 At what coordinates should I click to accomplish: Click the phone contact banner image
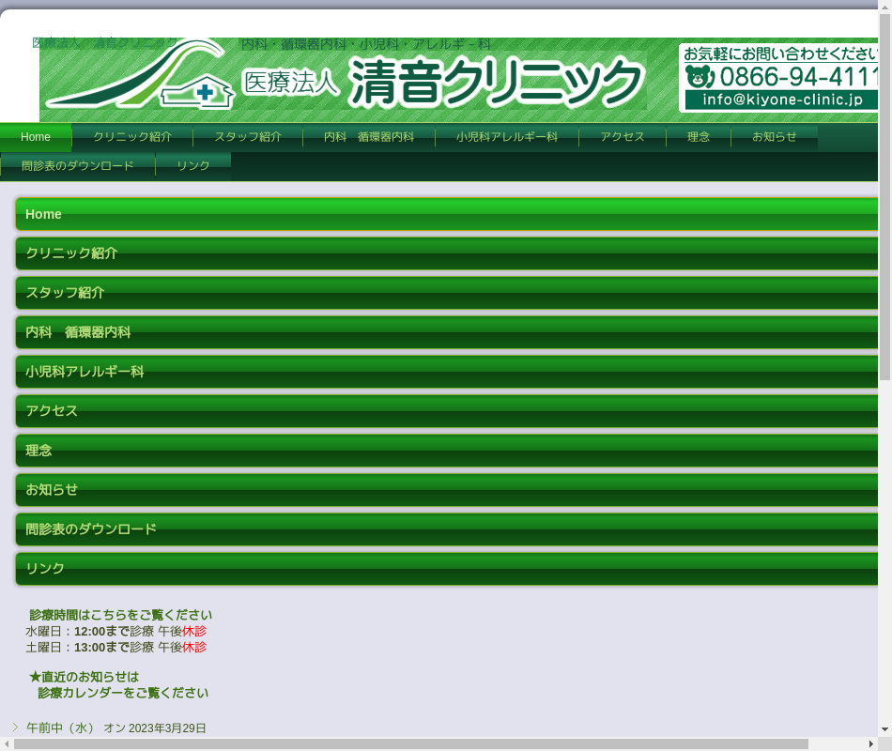[778, 78]
